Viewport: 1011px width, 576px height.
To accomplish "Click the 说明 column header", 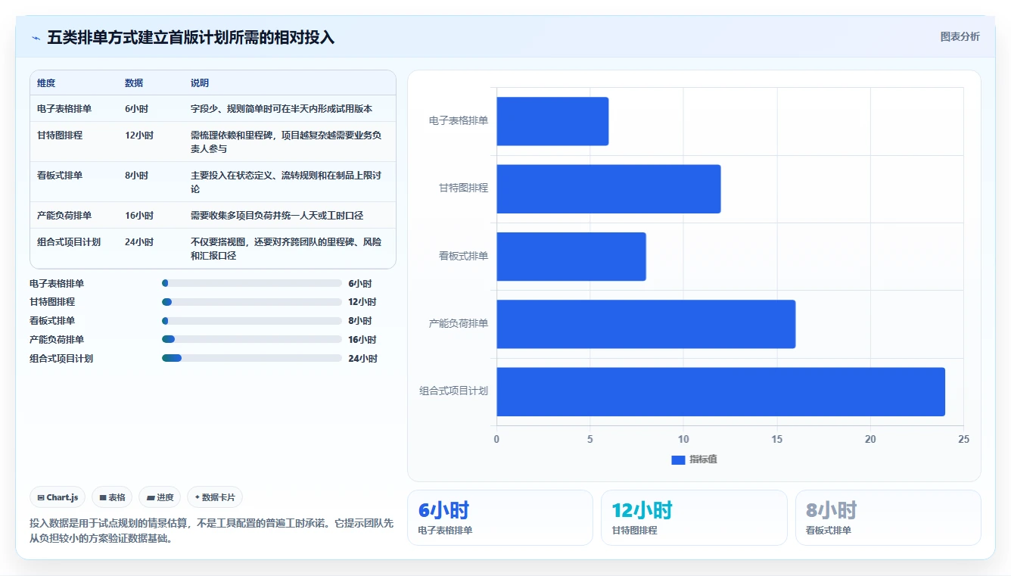I will [x=200, y=83].
